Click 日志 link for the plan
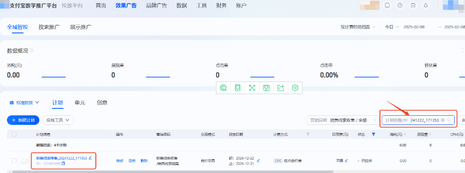465x173 pixels. tap(132, 160)
